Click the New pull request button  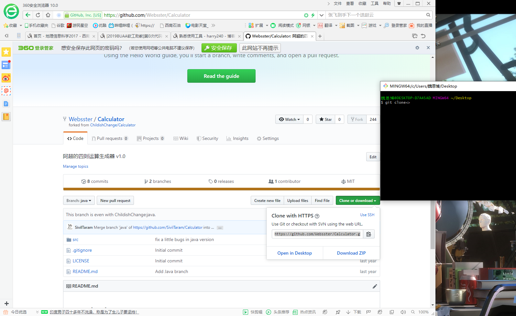pos(115,201)
